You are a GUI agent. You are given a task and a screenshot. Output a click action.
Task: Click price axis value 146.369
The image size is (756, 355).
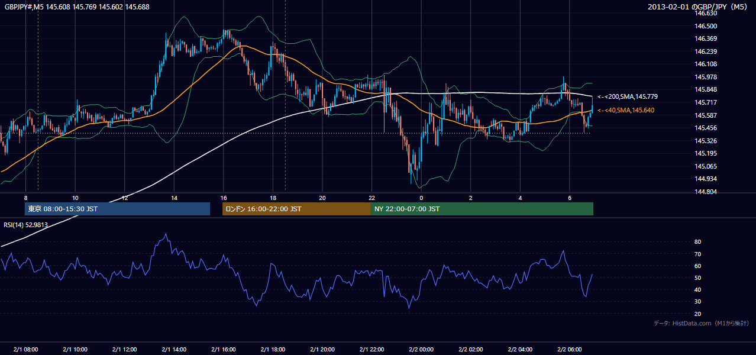pos(706,38)
